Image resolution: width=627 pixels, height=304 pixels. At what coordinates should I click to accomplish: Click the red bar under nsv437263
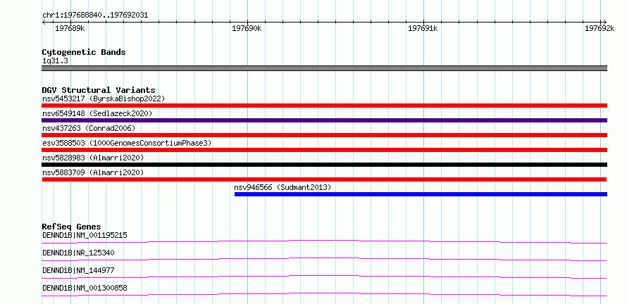pos(324,135)
